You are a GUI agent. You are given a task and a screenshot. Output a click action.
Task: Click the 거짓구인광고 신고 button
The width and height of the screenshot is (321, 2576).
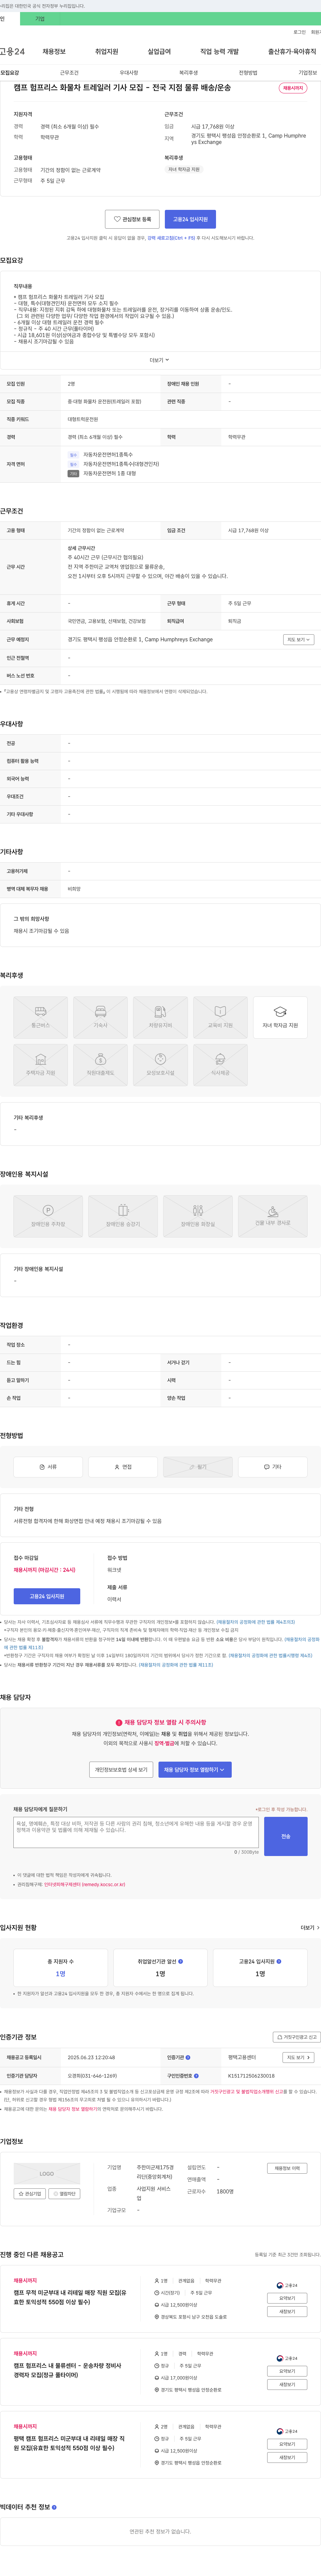point(297,2037)
